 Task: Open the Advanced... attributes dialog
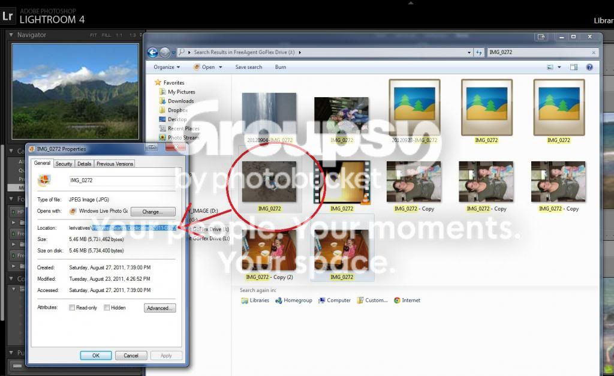click(x=159, y=308)
